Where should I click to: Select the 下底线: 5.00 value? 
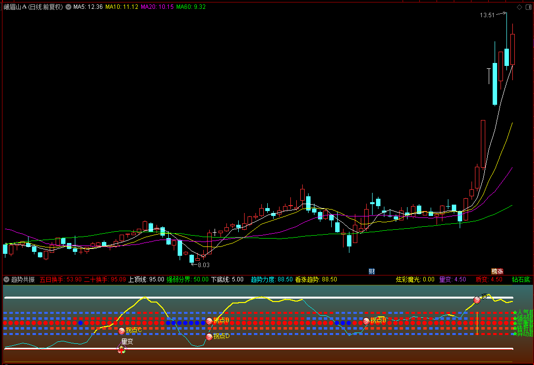tap(227, 279)
